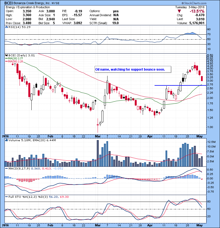The width and height of the screenshot is (220, 228).
Task: Click the Volume bar legend icon
Action: pyautogui.click(x=6, y=140)
